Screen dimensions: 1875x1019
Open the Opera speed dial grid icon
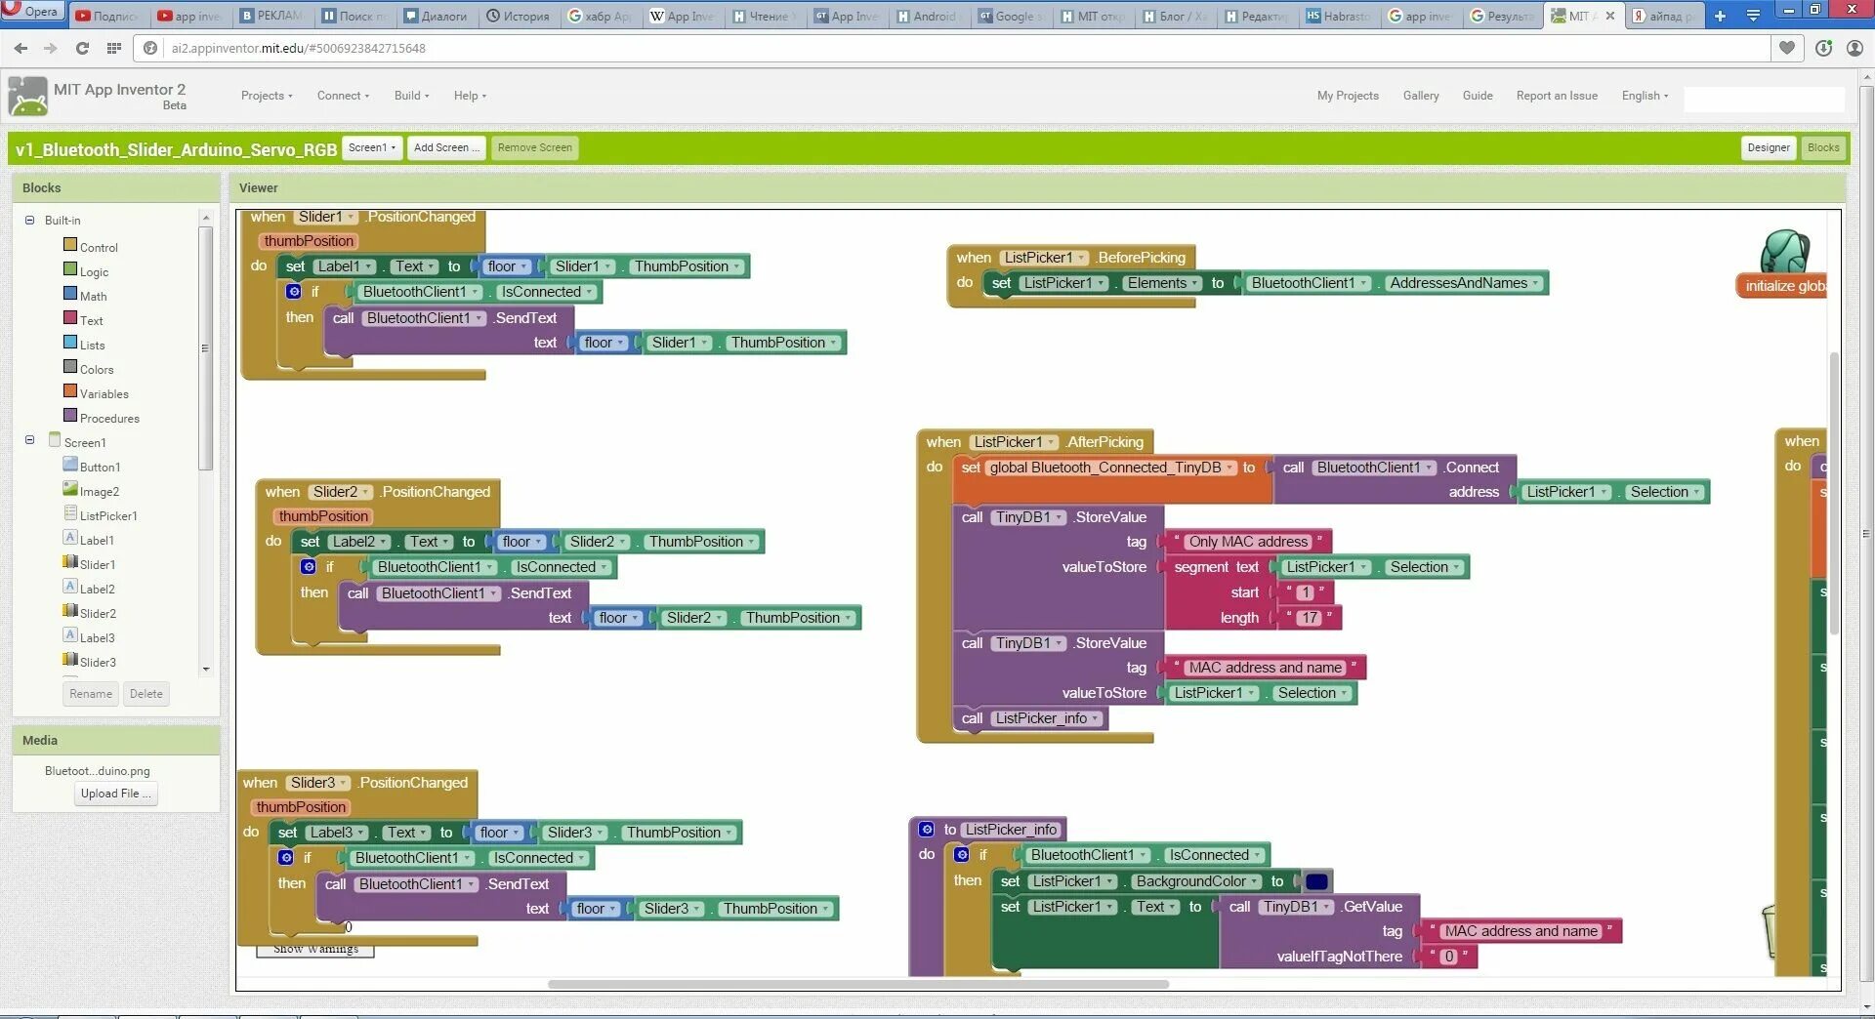click(x=114, y=48)
